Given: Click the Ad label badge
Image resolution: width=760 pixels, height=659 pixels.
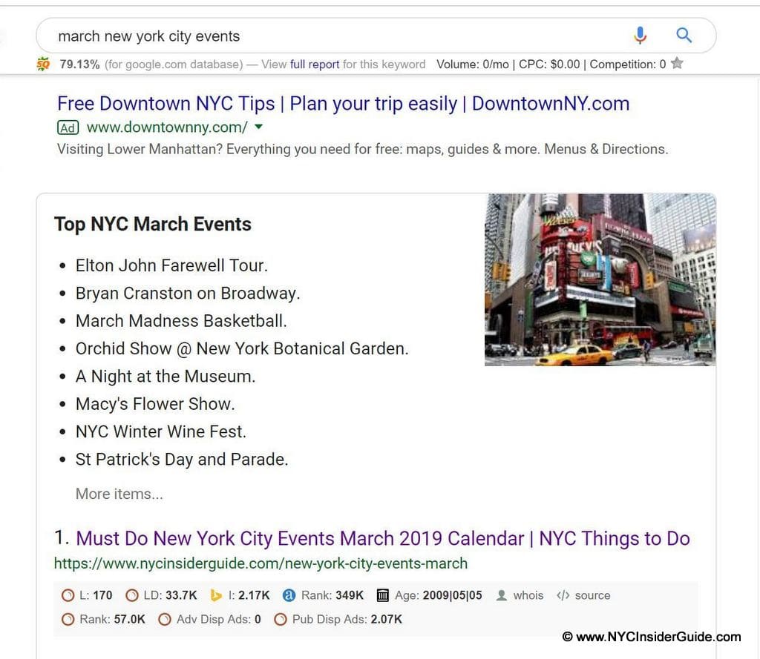Looking at the screenshot, I should (x=68, y=128).
